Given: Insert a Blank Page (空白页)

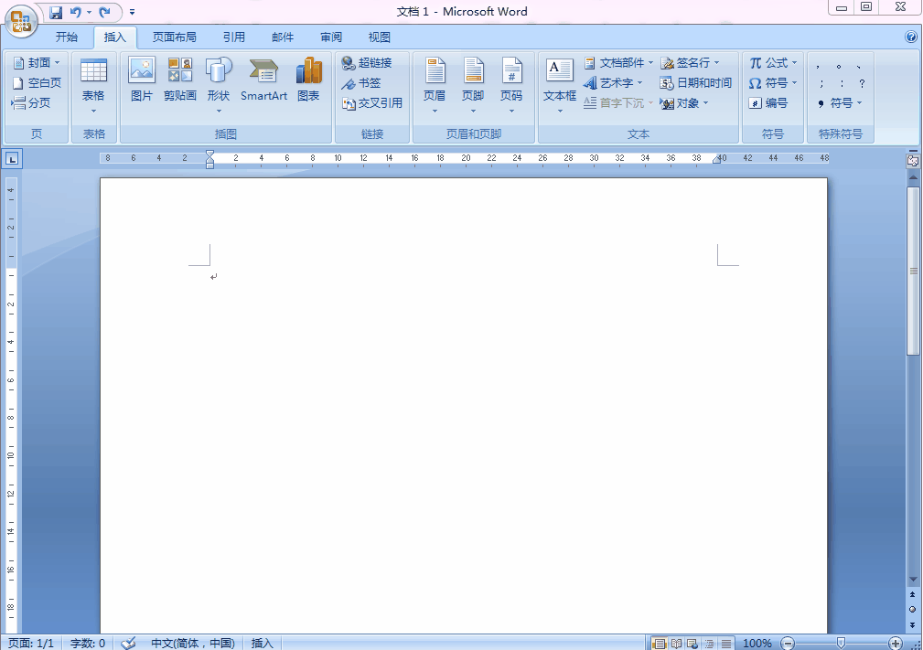Looking at the screenshot, I should click(x=38, y=83).
